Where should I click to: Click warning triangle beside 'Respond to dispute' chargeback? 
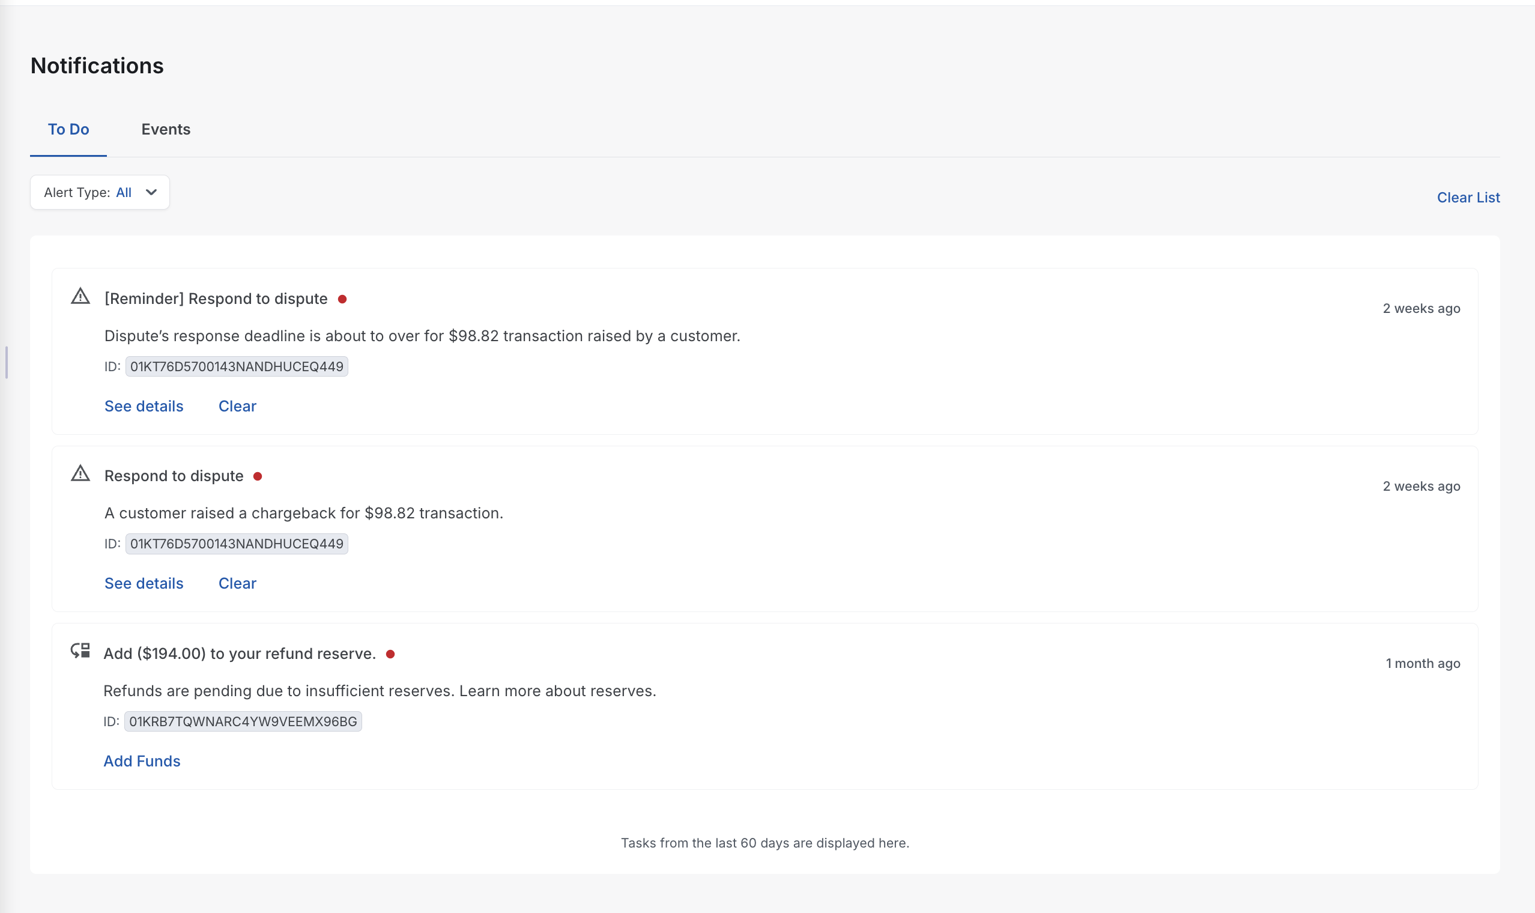[x=80, y=474]
